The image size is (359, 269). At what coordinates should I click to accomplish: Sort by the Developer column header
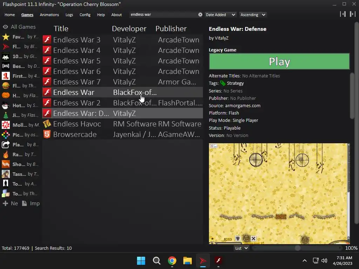click(129, 29)
